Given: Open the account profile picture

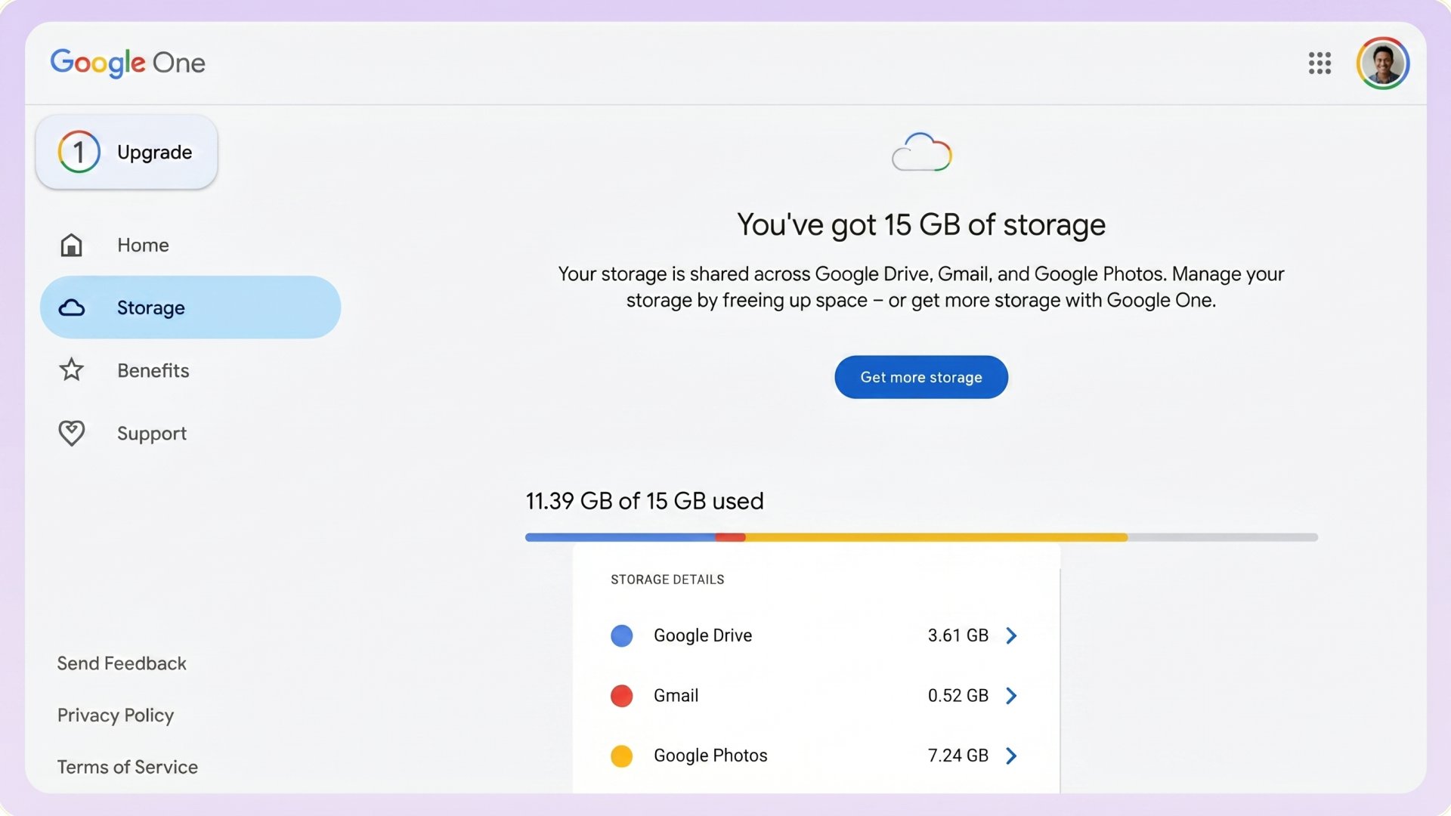Looking at the screenshot, I should pyautogui.click(x=1382, y=63).
